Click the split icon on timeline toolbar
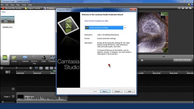Viewport: 194px width, 109px height. point(52,68)
